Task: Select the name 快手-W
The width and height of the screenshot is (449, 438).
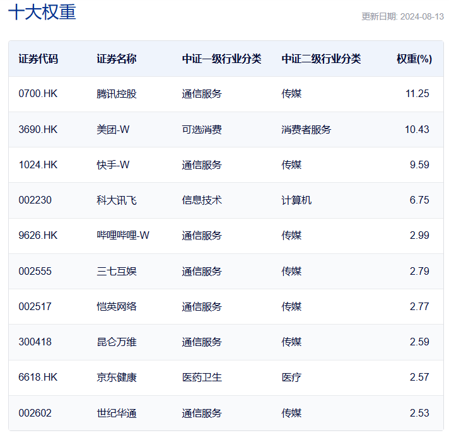Action: click(113, 164)
